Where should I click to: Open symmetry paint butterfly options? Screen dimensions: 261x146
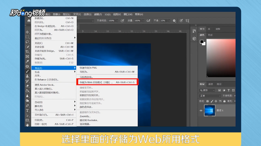(x=187, y=20)
